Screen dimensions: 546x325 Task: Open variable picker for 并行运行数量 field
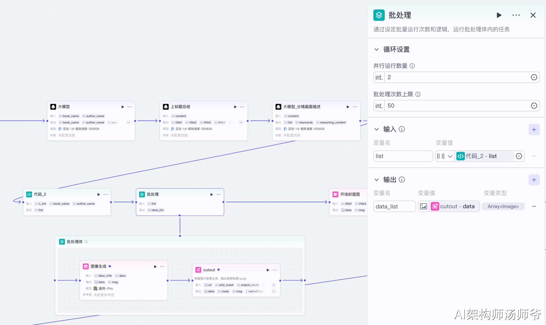(534, 77)
